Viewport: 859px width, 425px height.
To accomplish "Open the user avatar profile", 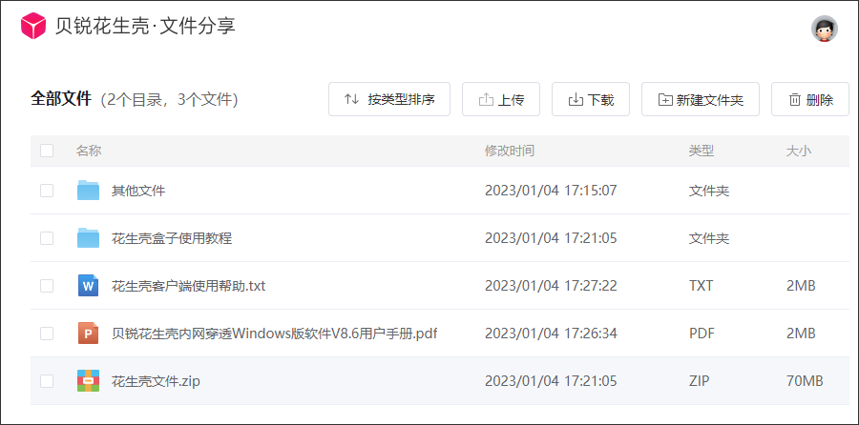I will click(x=824, y=29).
